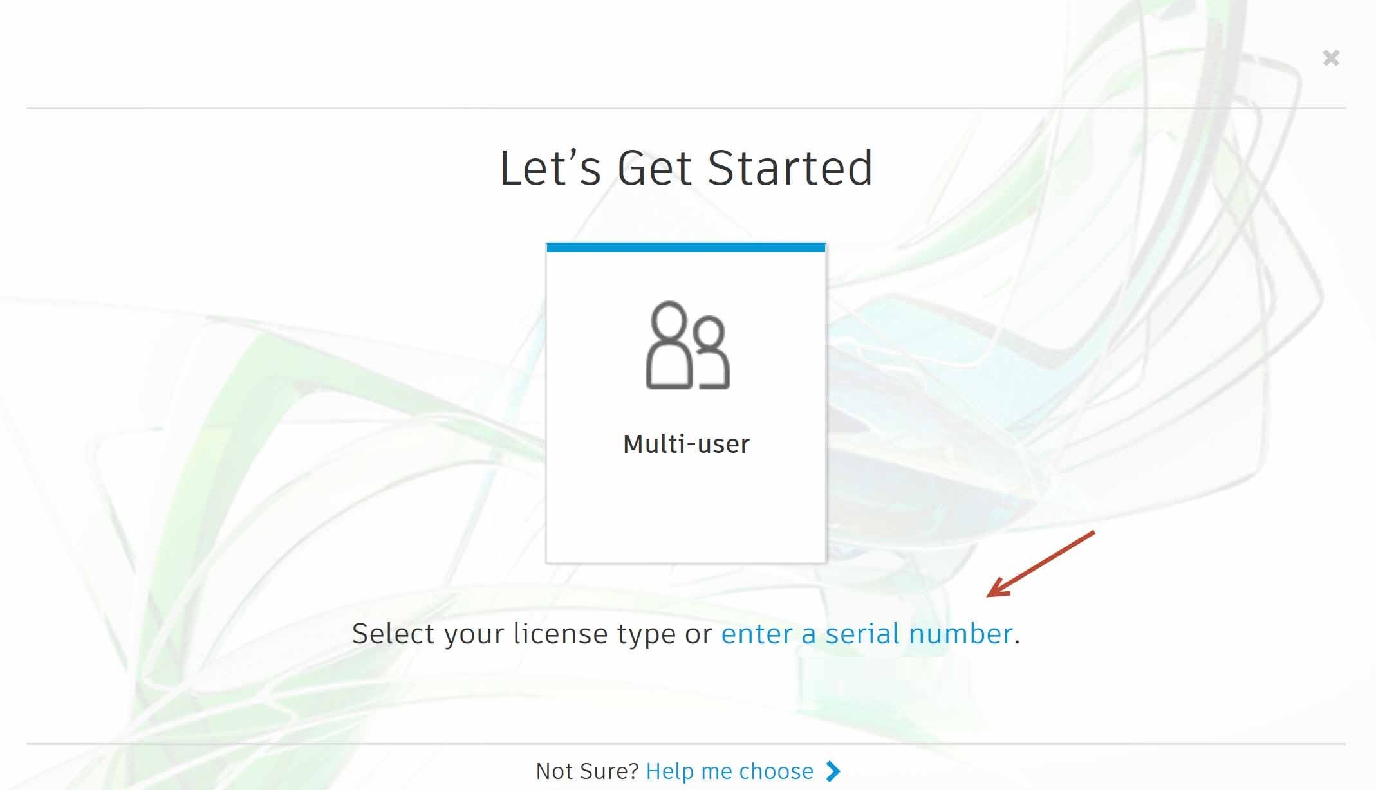Click the word Started in the title
1376x790 pixels.
(790, 168)
